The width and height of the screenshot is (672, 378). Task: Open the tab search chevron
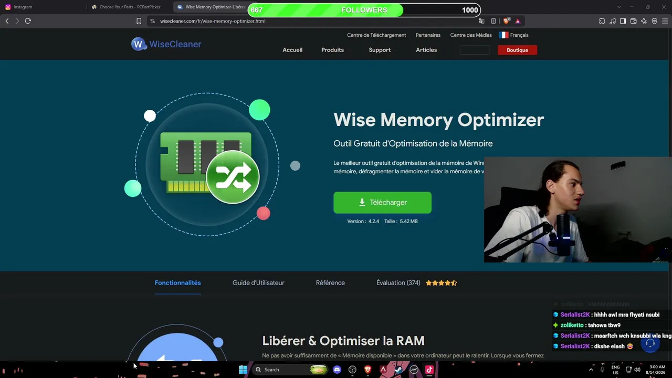(x=619, y=7)
